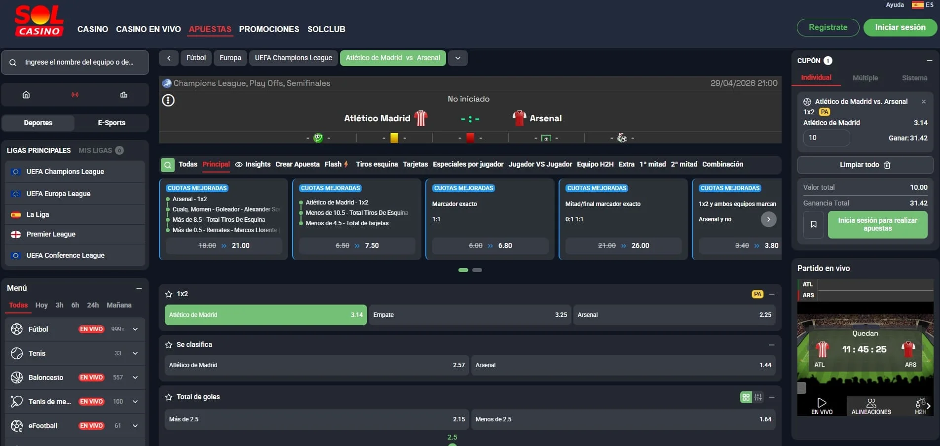This screenshot has width=940, height=446.
Task: Click Iniciar sesión button
Action: 901,28
